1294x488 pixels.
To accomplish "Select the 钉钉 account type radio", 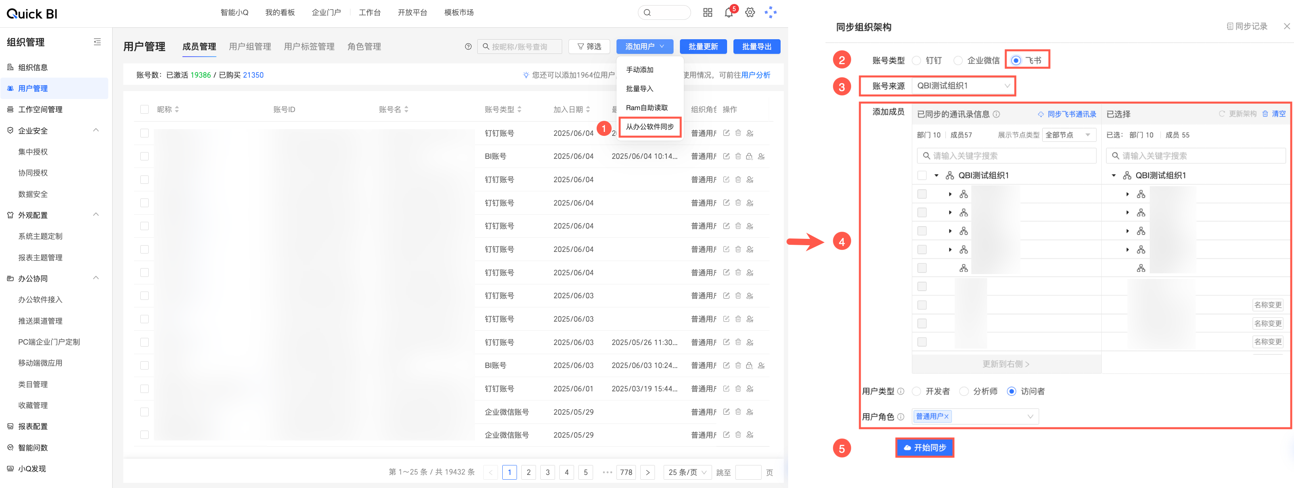I will tap(917, 61).
